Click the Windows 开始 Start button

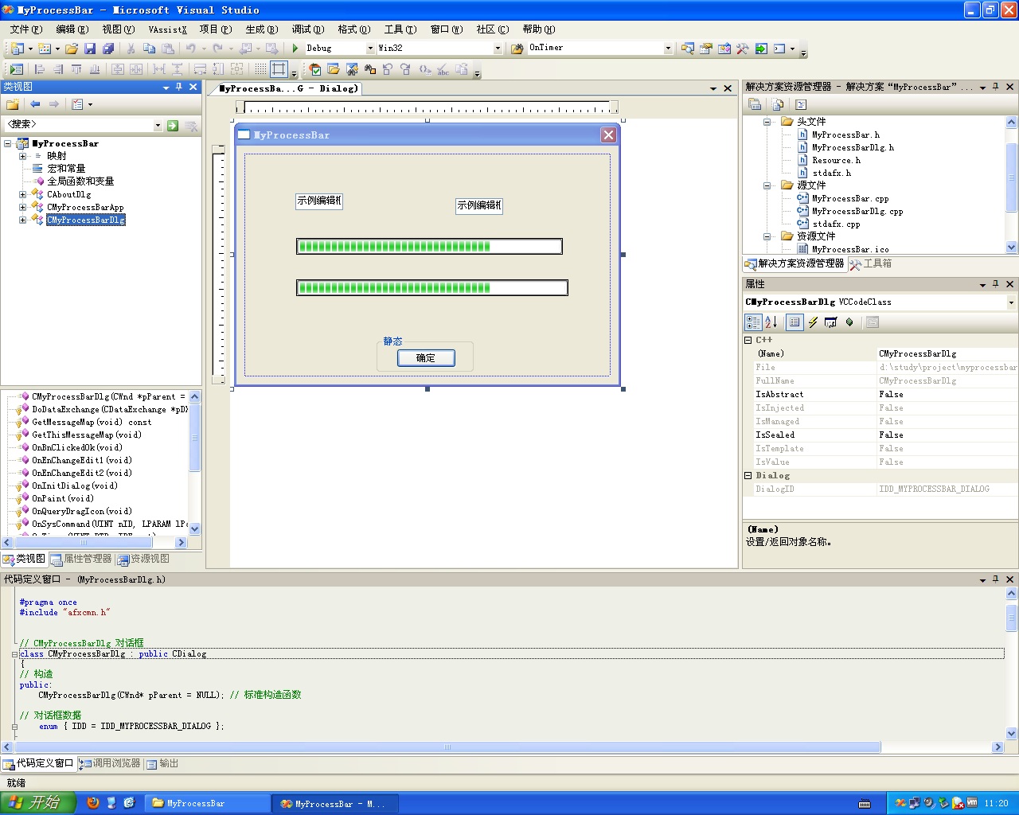(37, 803)
